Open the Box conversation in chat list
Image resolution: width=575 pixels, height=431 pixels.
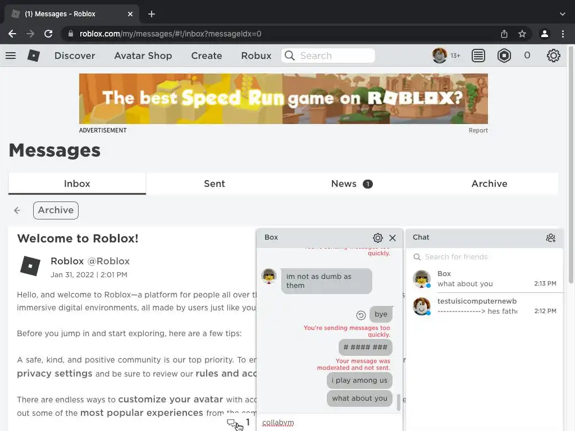pyautogui.click(x=485, y=279)
